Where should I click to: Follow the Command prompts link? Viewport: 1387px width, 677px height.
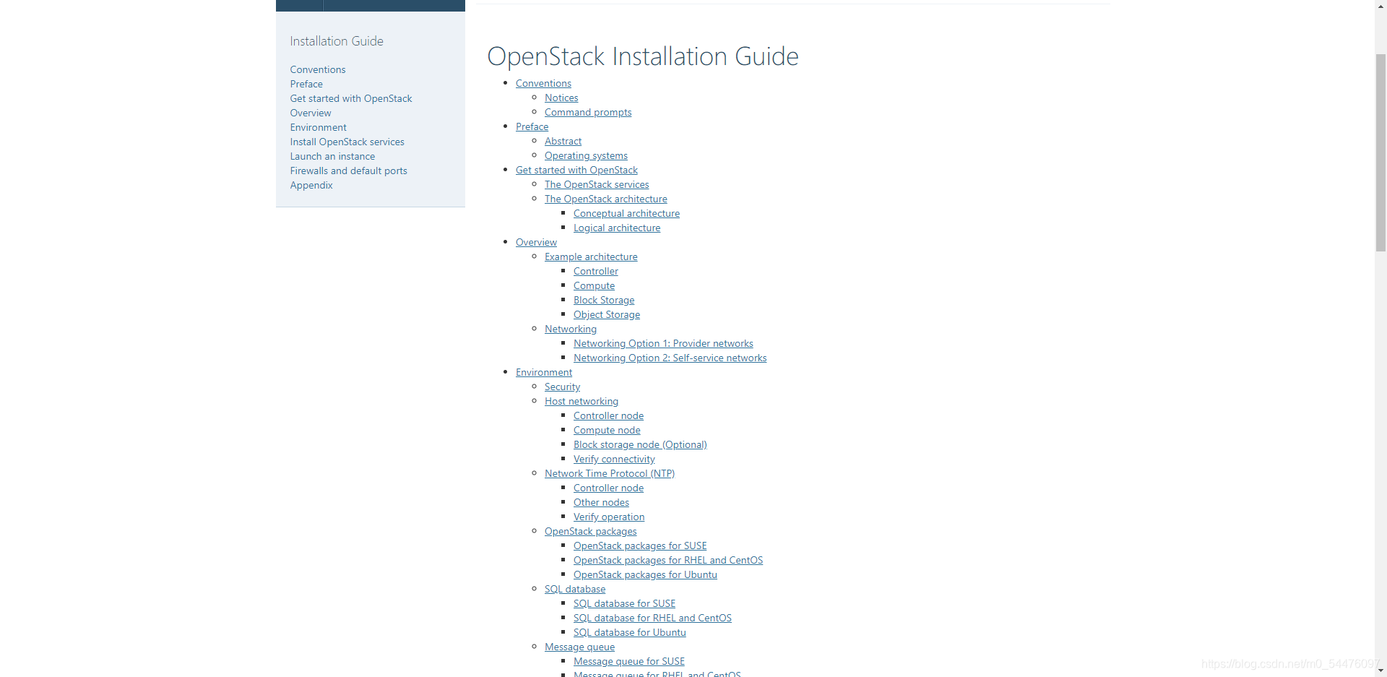pos(588,113)
